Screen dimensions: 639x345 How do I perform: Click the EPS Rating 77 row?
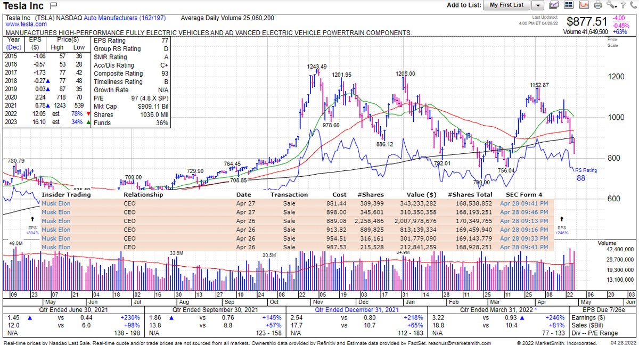[130, 40]
